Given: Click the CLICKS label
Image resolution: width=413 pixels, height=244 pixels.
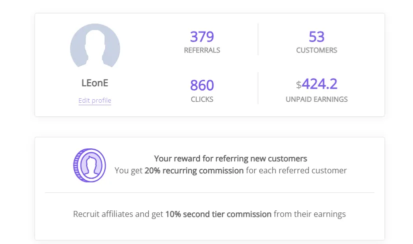Looking at the screenshot, I should [202, 99].
